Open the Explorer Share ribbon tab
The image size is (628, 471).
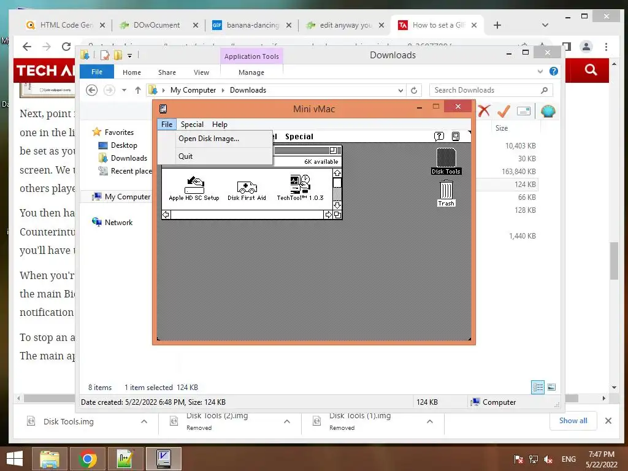[167, 72]
